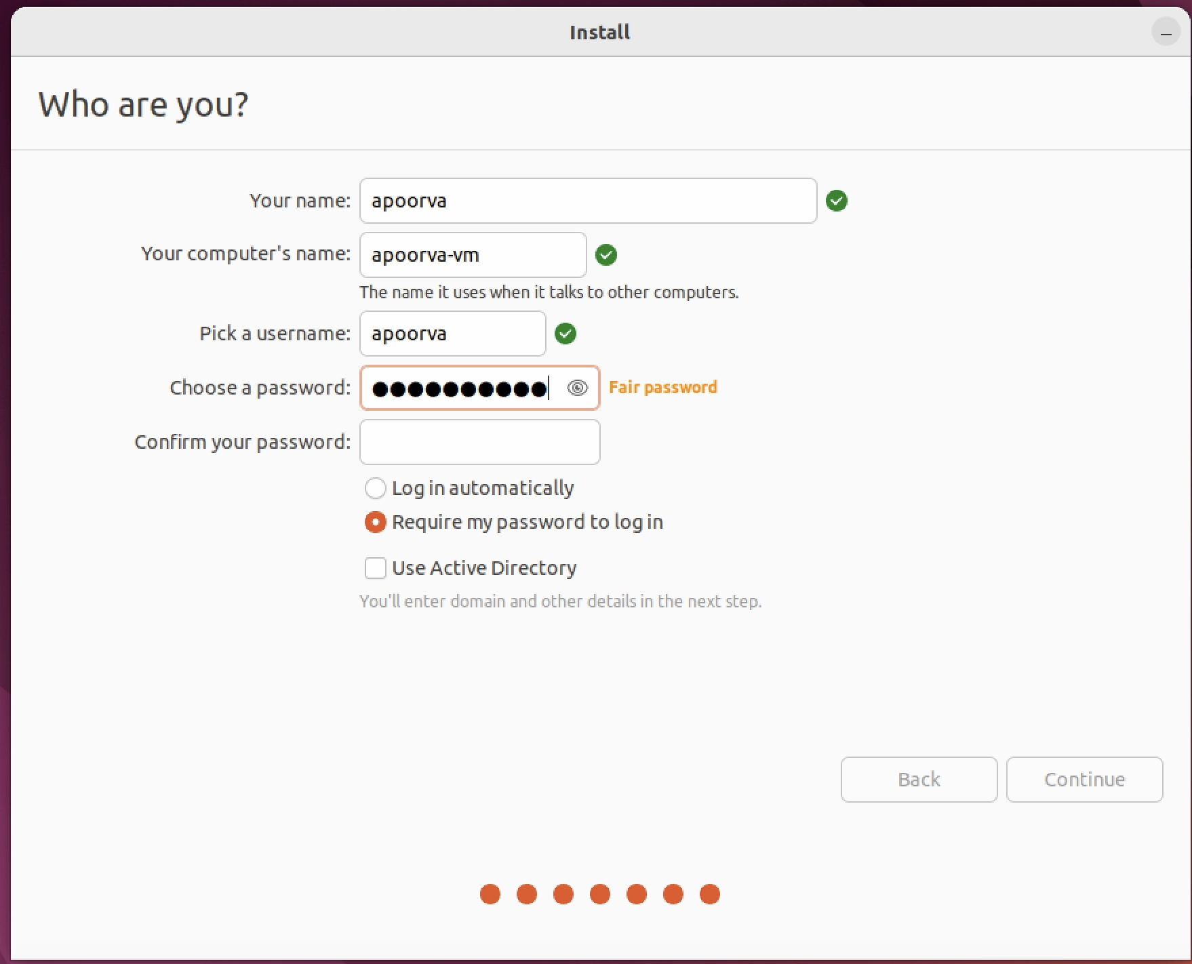1192x964 pixels.
Task: Minimize the Install window
Action: (1166, 33)
